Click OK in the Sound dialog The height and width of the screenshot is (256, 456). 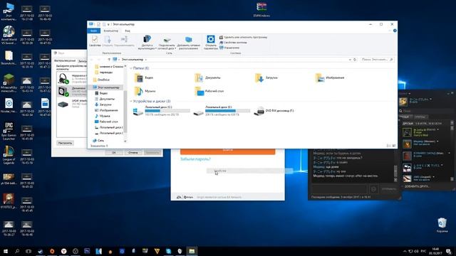(x=114, y=153)
